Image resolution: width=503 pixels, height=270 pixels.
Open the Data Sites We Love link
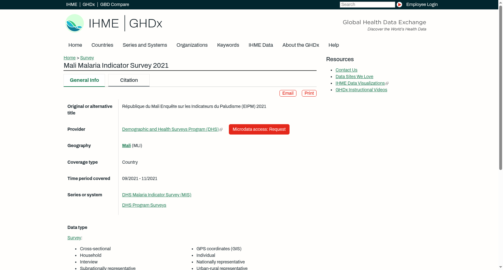(x=354, y=77)
